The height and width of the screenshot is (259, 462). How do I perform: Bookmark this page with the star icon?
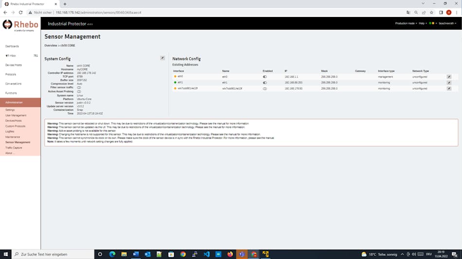coord(431,13)
